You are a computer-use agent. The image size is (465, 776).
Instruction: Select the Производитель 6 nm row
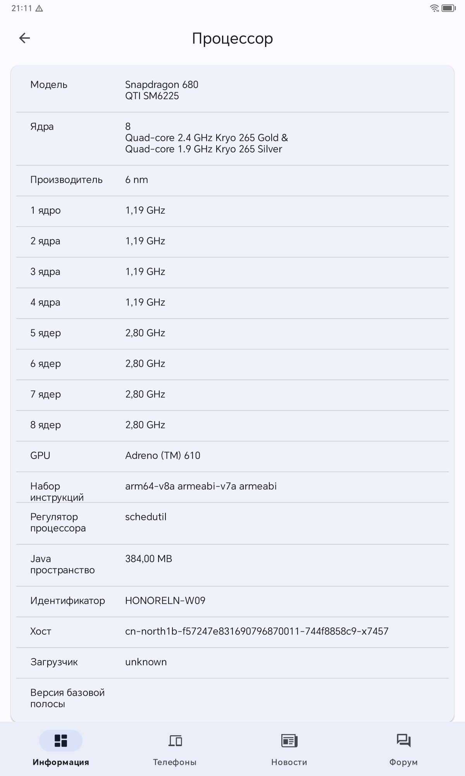(232, 180)
